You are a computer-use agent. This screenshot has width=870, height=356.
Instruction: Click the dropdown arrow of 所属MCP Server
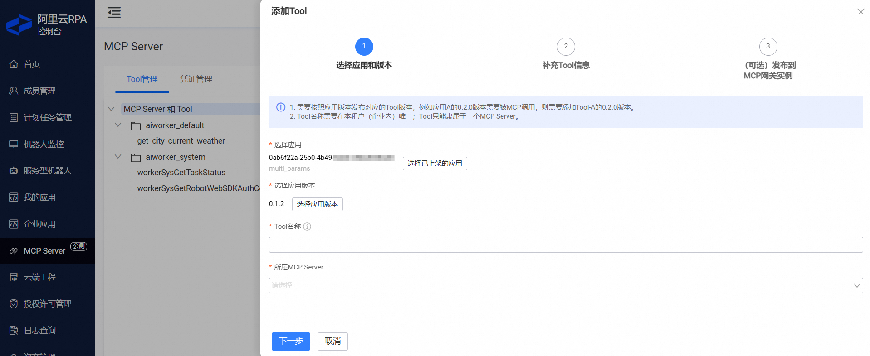pos(856,285)
